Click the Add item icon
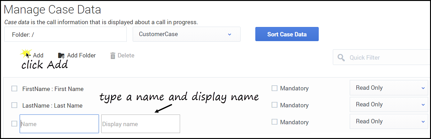This screenshot has height=139, width=431. click(28, 56)
